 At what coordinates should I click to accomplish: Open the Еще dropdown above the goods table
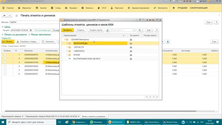214,42
